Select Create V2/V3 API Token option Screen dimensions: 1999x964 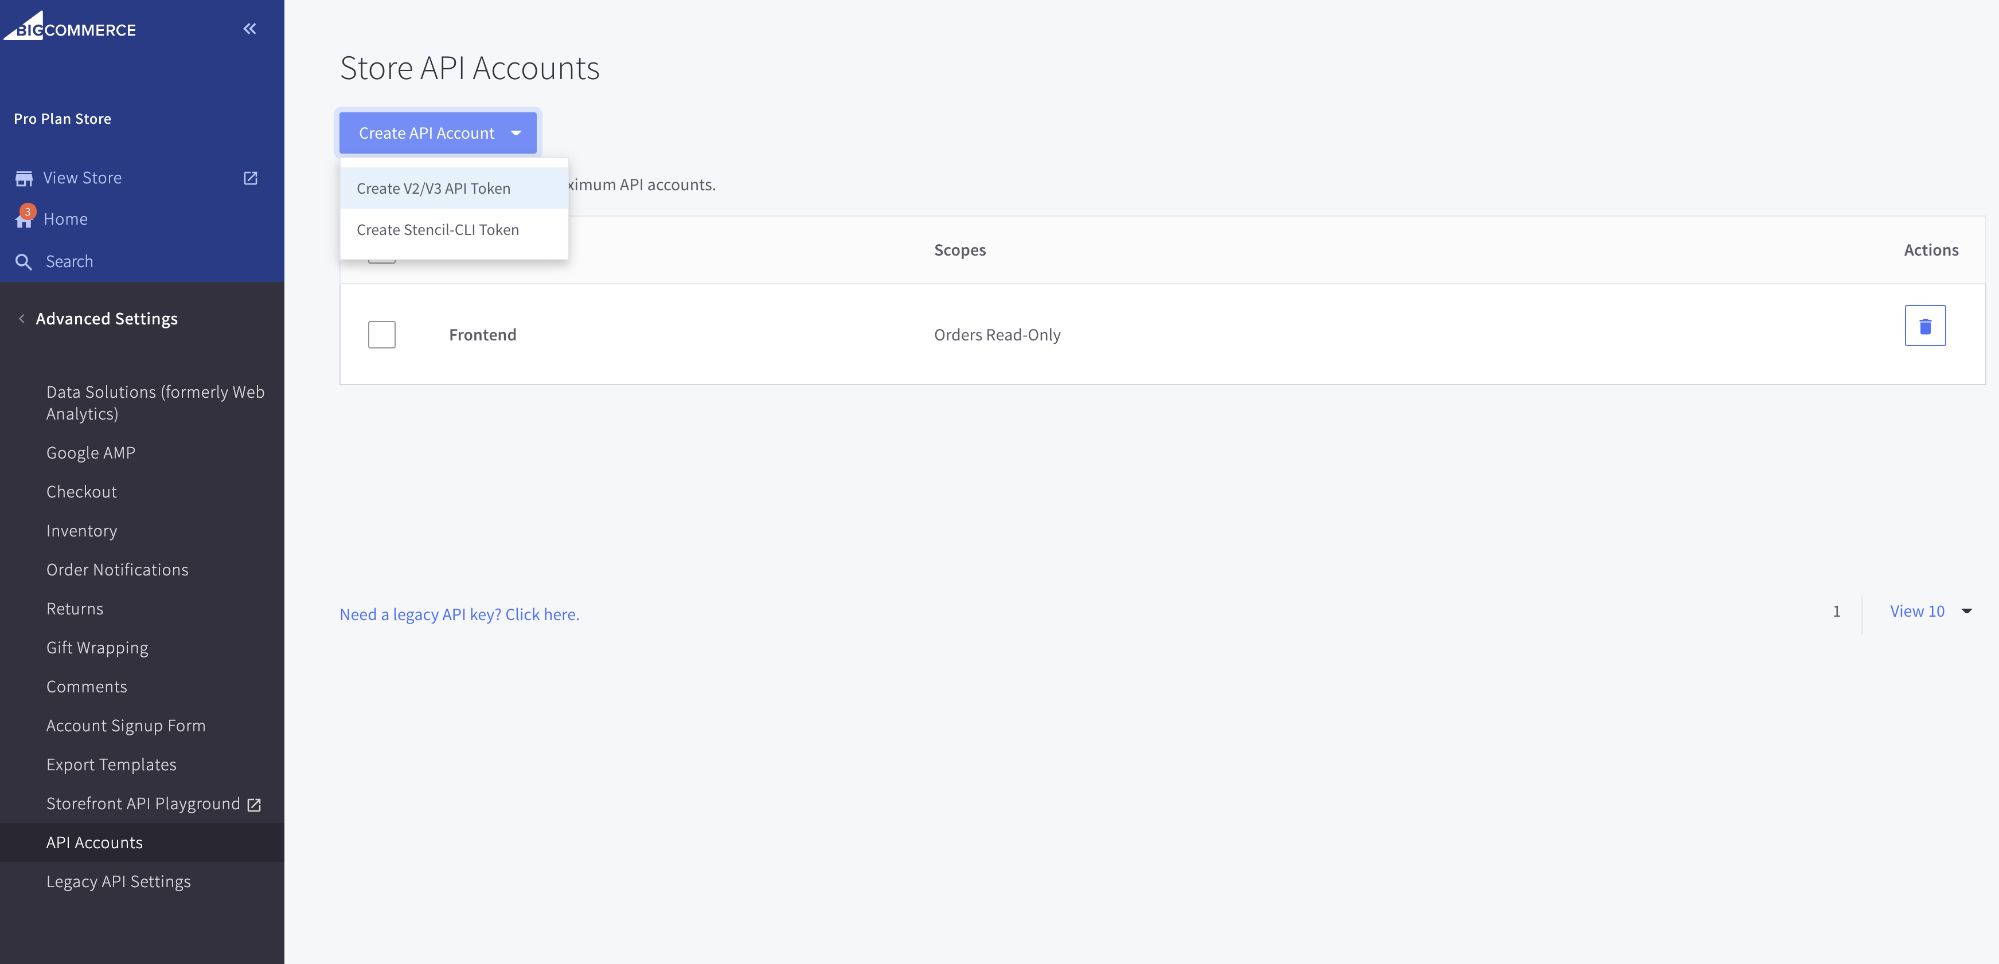click(433, 189)
